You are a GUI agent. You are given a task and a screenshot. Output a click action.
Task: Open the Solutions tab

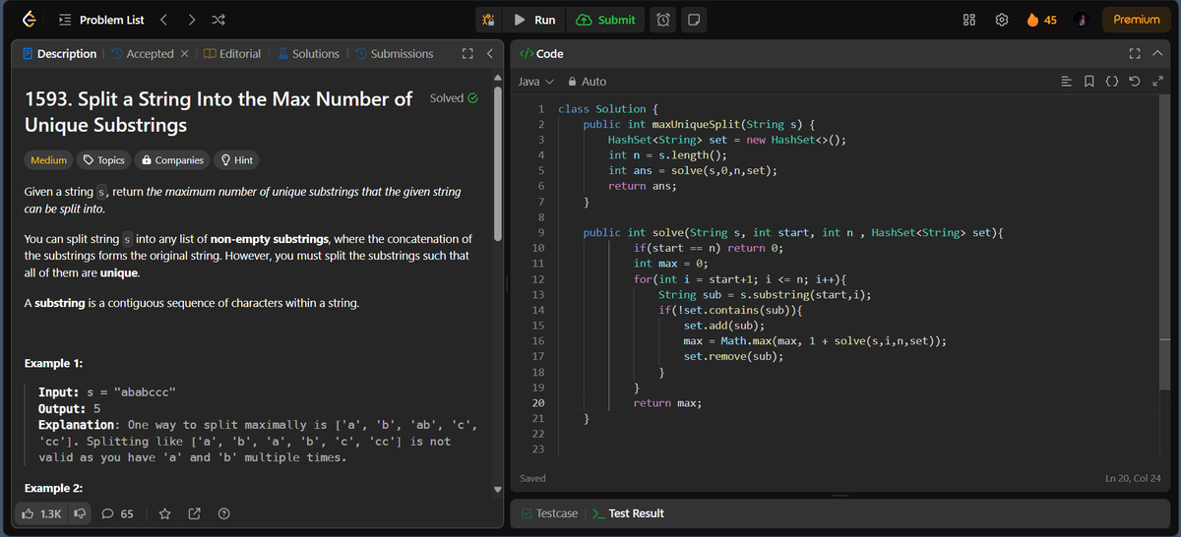(308, 54)
